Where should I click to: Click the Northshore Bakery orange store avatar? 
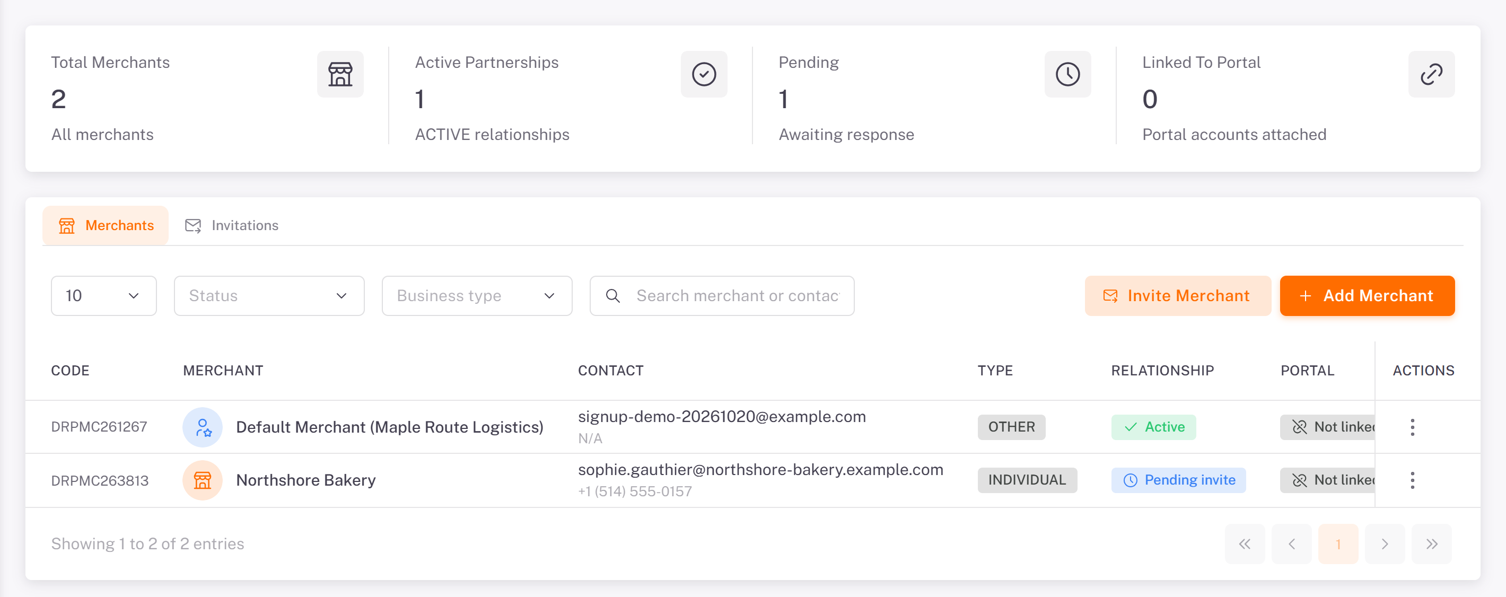202,480
